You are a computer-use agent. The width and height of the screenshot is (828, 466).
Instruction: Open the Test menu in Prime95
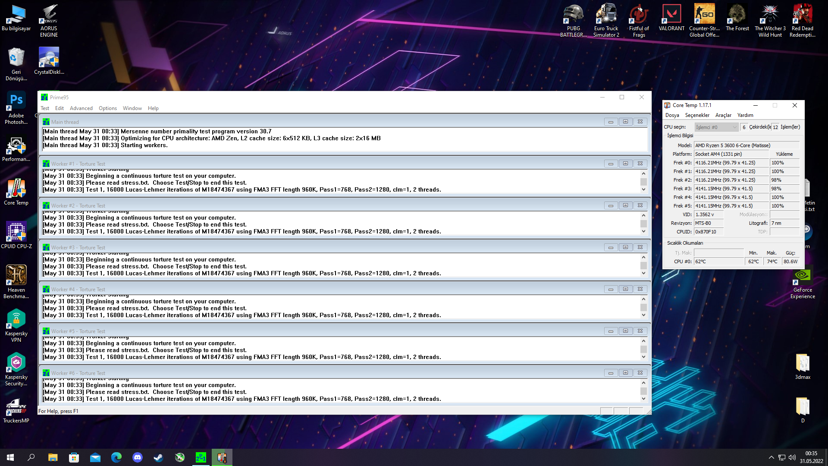click(x=45, y=108)
